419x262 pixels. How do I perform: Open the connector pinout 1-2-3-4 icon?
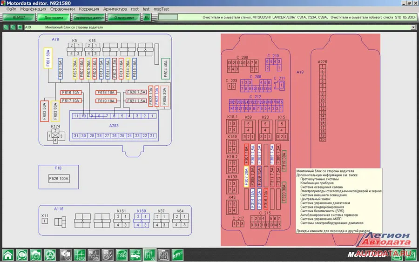[163, 255]
